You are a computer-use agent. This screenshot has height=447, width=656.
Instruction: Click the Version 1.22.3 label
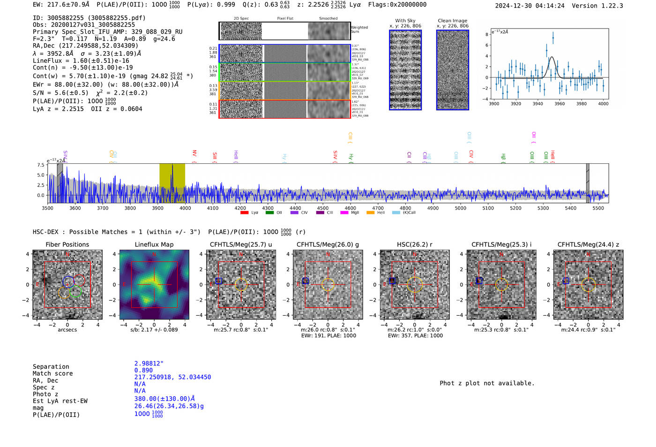pyautogui.click(x=597, y=6)
